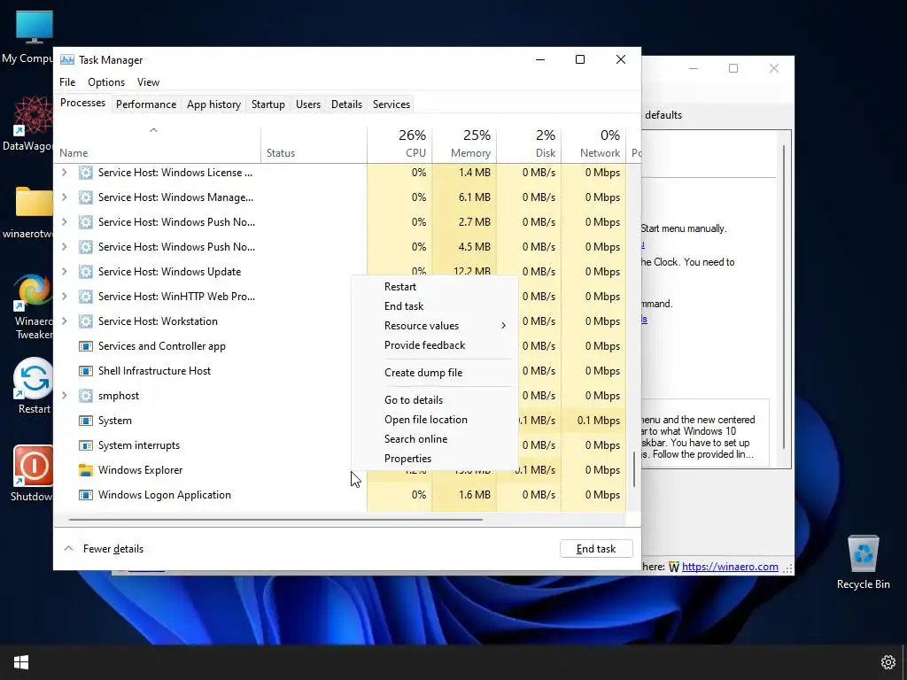Image resolution: width=907 pixels, height=680 pixels.
Task: Click the vertical scrollbar of process list
Action: coord(634,469)
